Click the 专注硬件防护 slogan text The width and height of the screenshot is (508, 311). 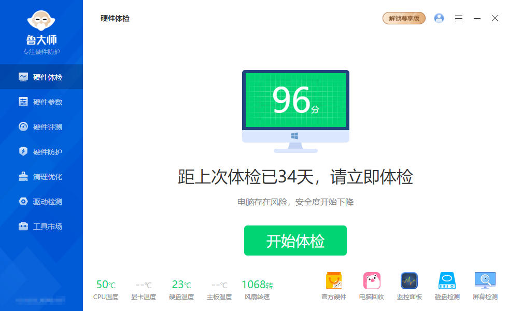pos(41,51)
